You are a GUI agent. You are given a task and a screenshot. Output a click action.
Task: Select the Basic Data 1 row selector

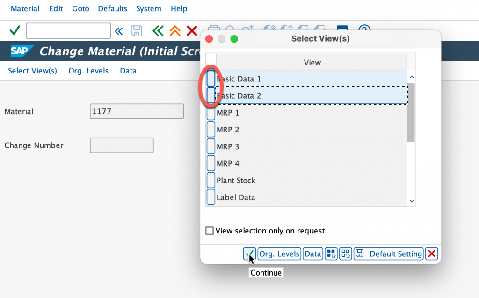point(211,79)
